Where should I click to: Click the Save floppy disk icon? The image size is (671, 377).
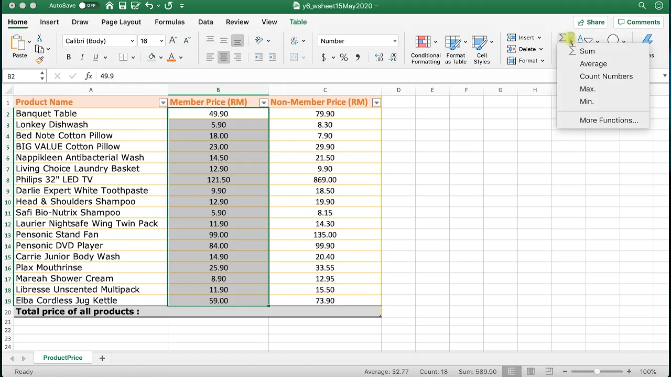tap(122, 6)
